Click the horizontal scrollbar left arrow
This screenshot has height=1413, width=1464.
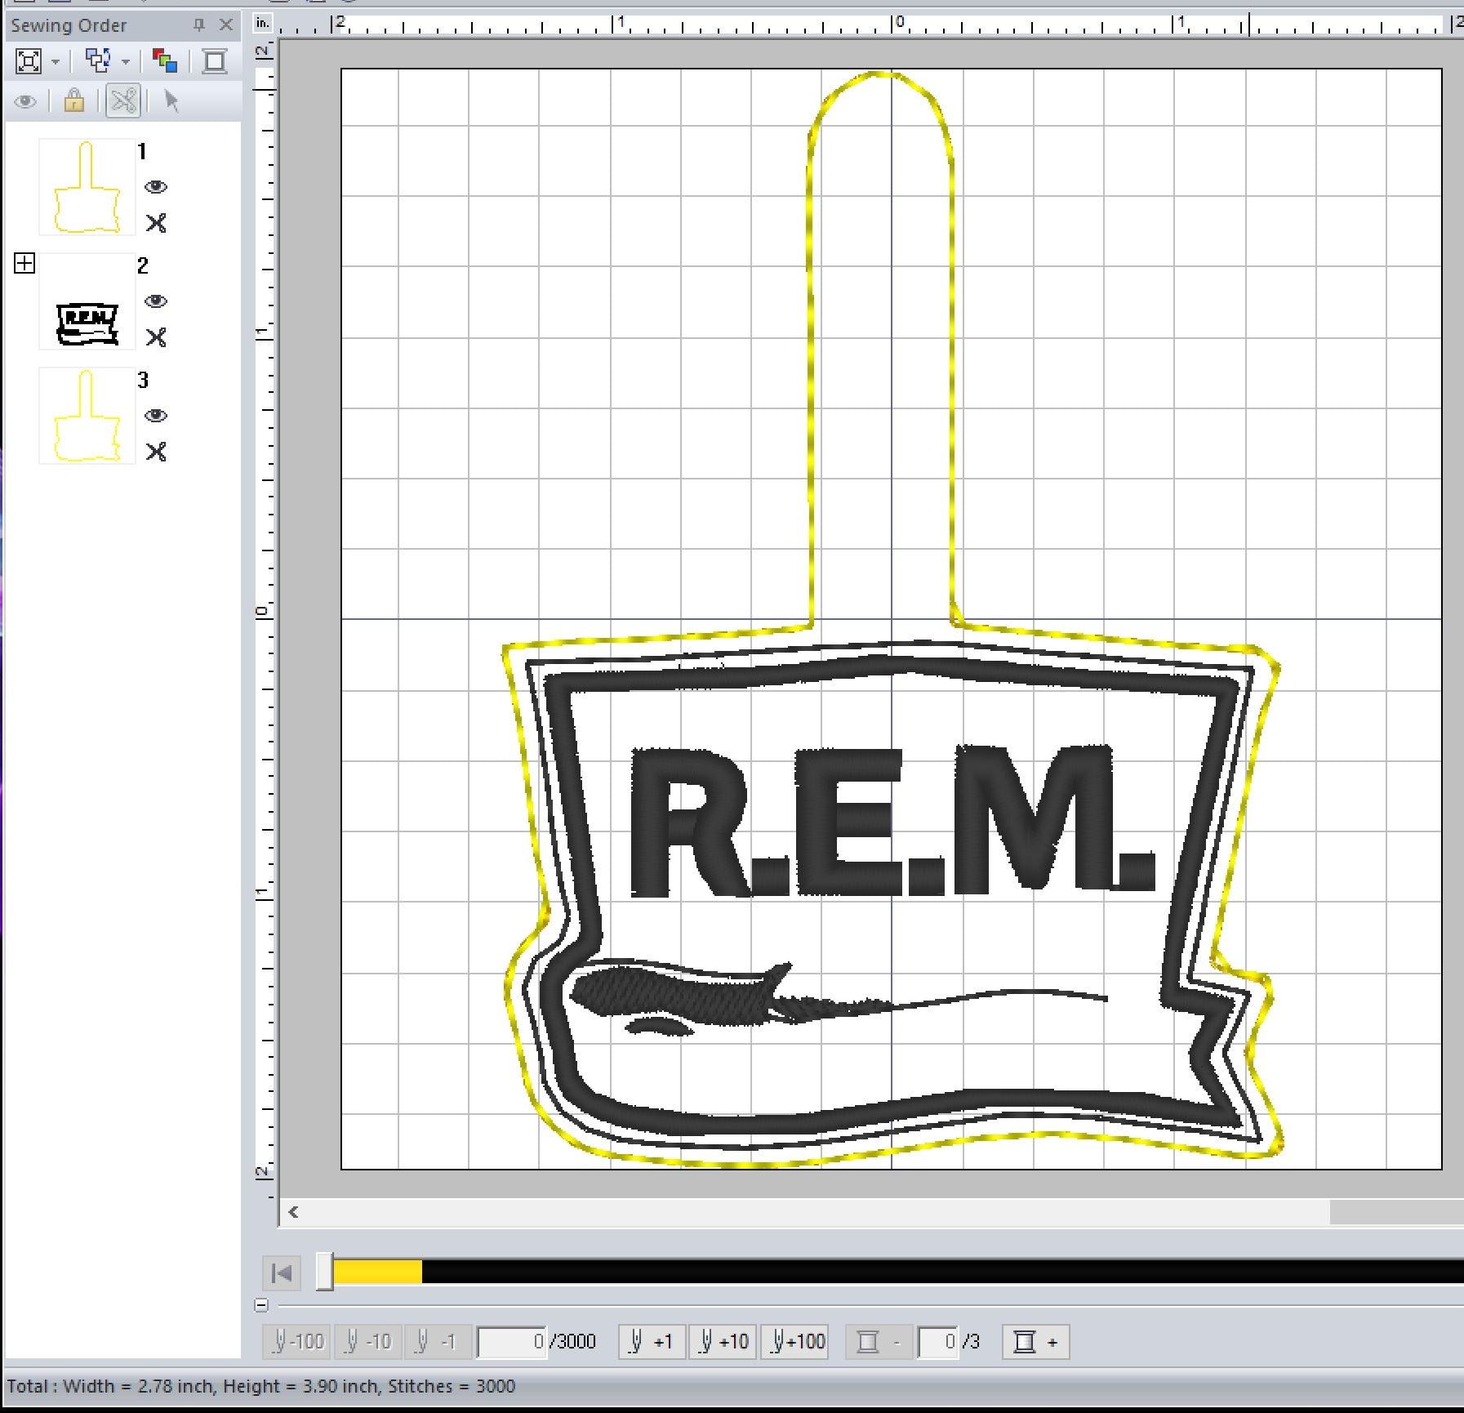coord(293,1212)
